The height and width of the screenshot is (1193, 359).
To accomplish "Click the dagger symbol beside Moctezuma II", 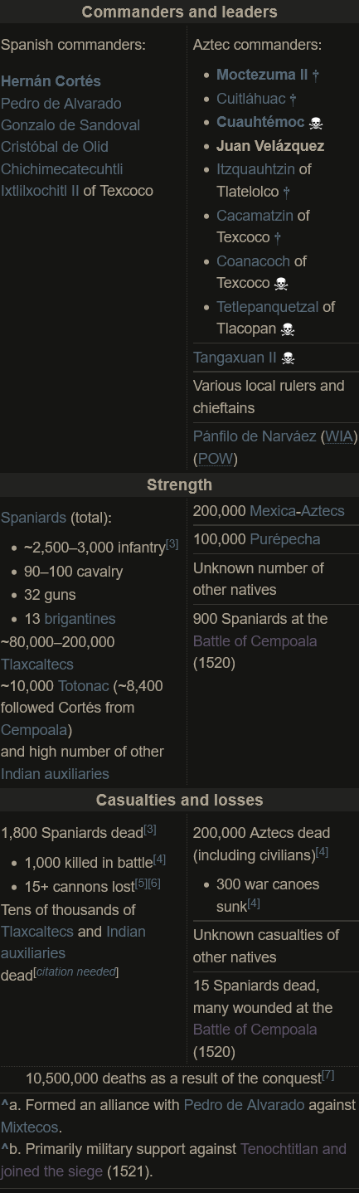I will 315,75.
